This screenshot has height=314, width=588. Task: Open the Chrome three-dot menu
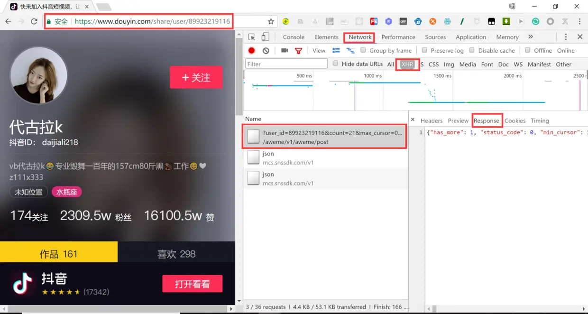click(579, 21)
